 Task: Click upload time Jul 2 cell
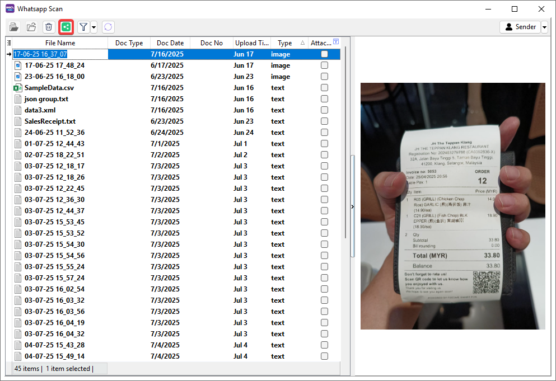coord(240,155)
